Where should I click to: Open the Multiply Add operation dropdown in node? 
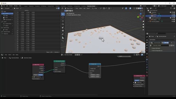coord(95,69)
